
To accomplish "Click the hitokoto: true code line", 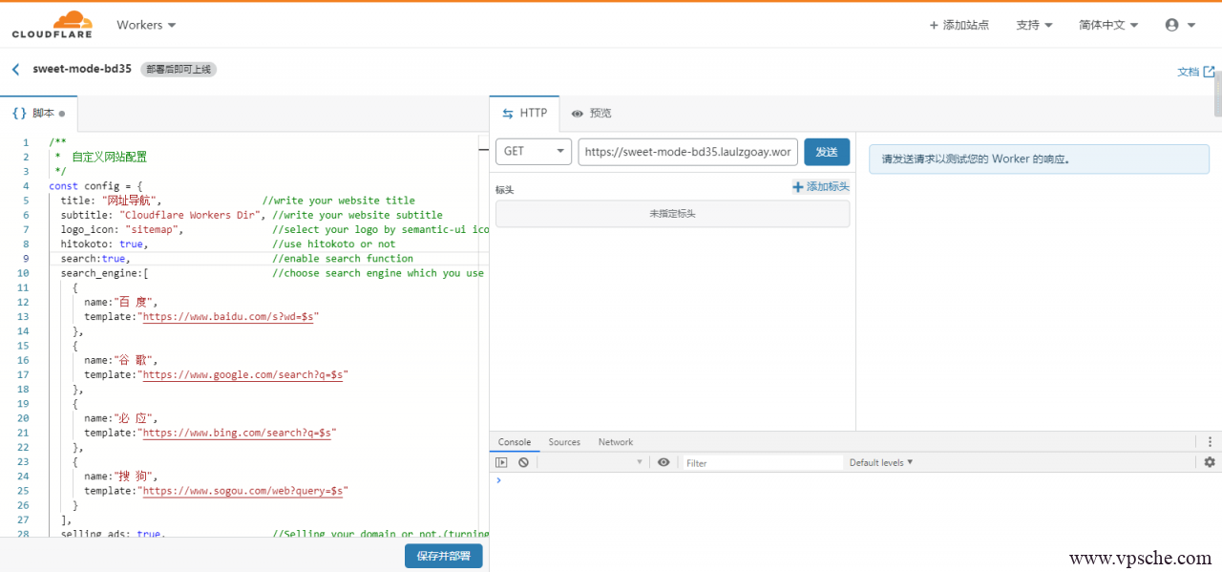I will click(104, 244).
